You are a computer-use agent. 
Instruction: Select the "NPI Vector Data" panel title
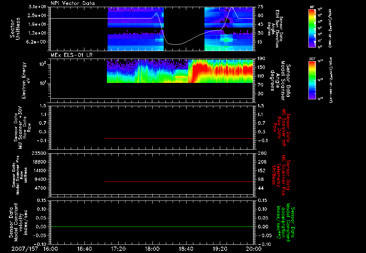pyautogui.click(x=73, y=3)
